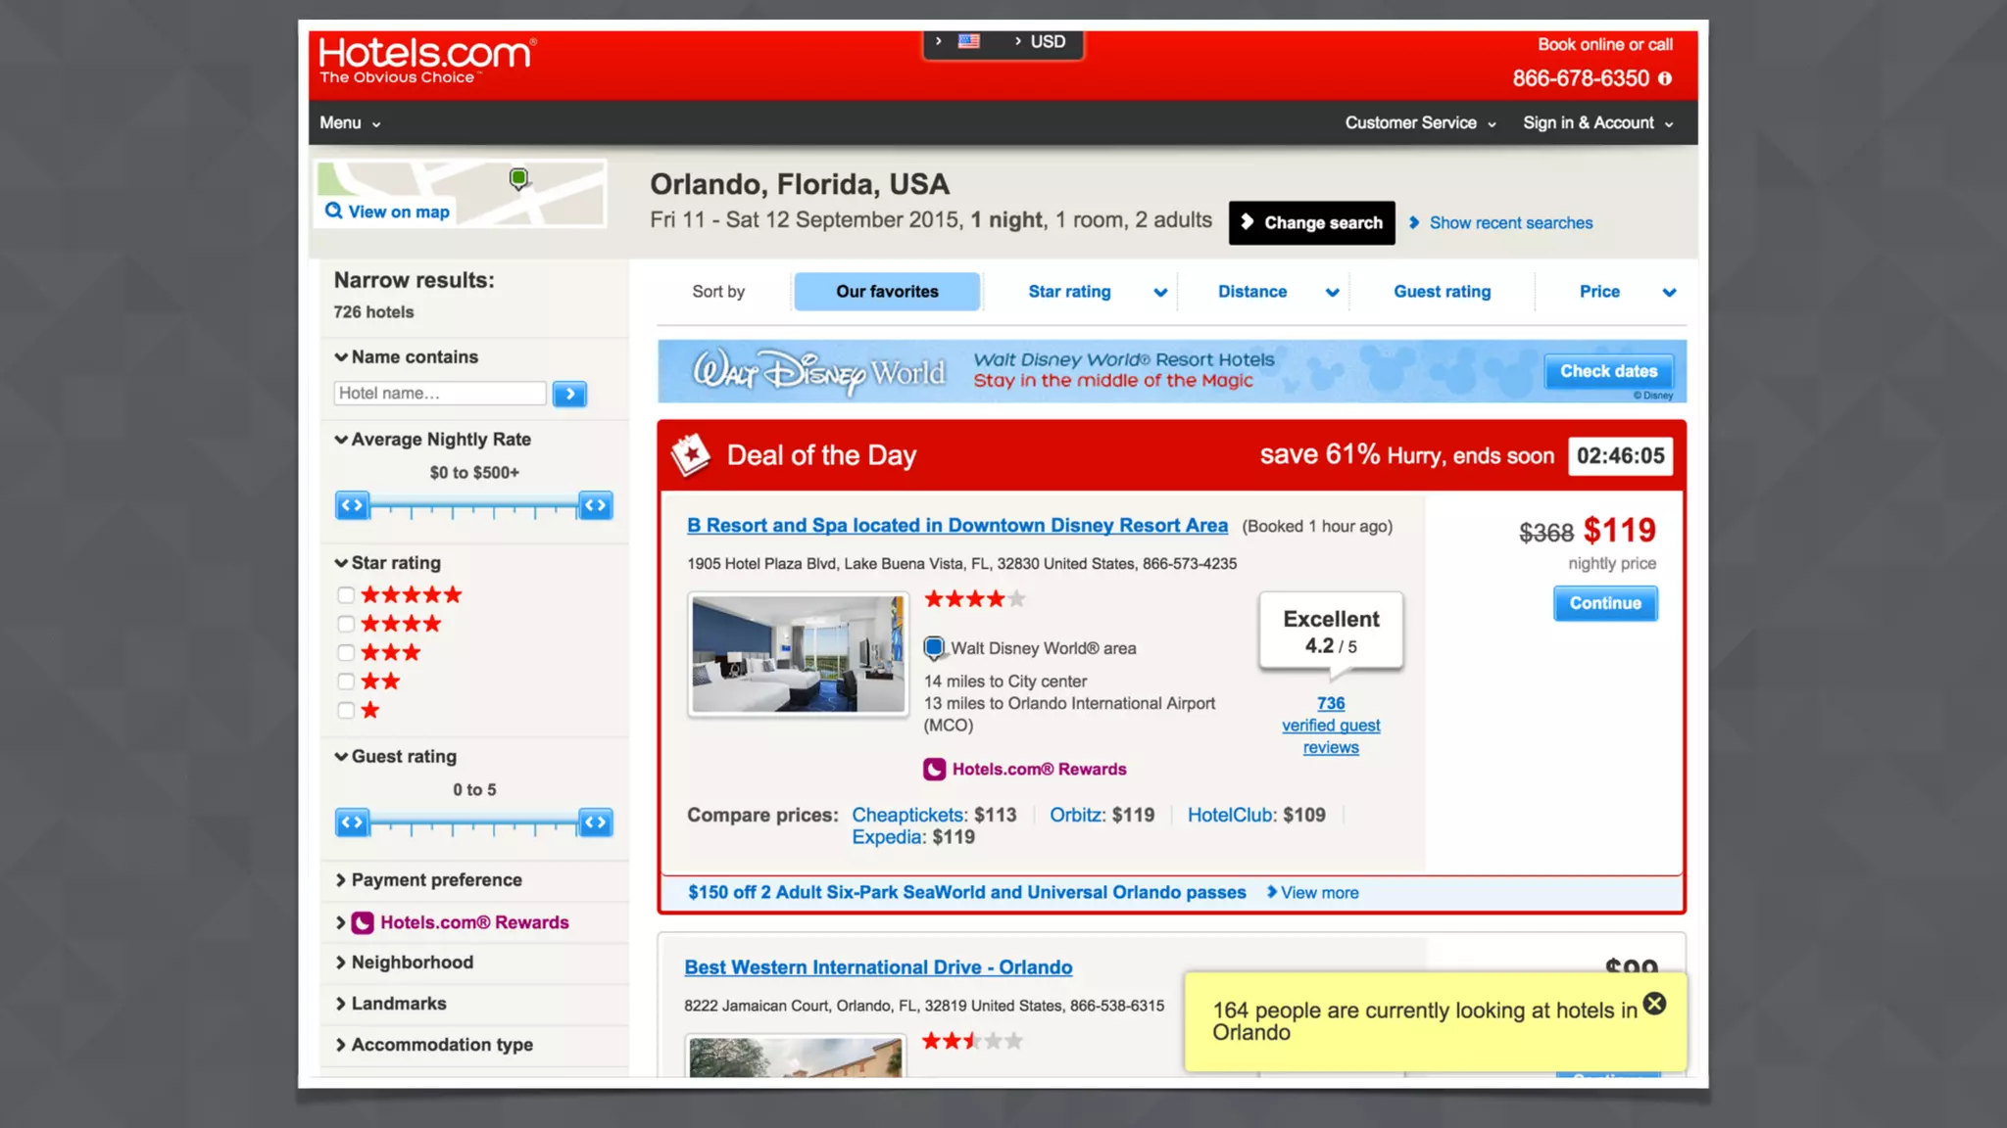
Task: Open the Menu dropdown in navigation bar
Action: 349,123
